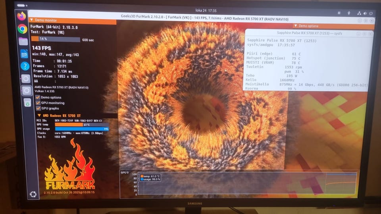Launch Google Chrome from the dock
The height and width of the screenshot is (214, 381).
[22, 29]
